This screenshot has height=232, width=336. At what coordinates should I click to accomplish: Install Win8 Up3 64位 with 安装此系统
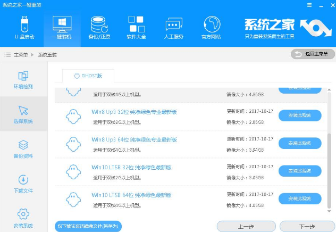click(300, 143)
